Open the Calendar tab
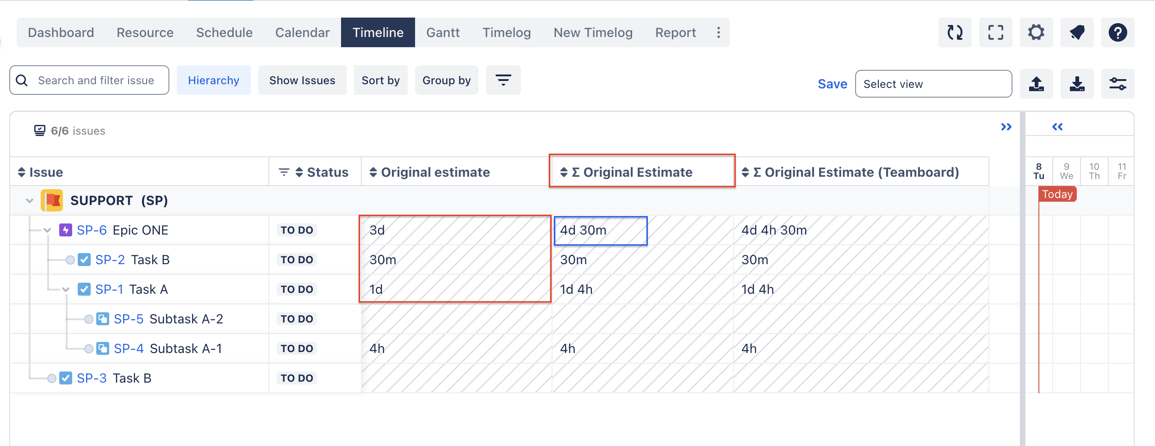This screenshot has width=1155, height=446. pos(302,32)
